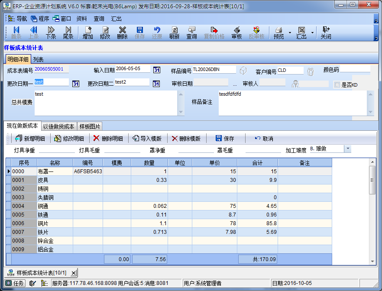Click the 灯具净重 input field
382x291 pixels.
57,149
